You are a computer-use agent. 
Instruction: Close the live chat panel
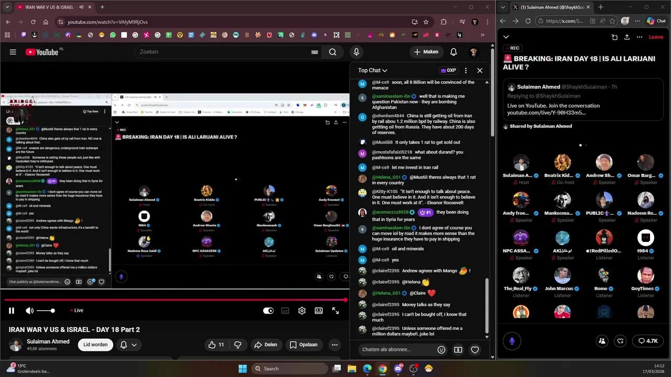coord(480,70)
